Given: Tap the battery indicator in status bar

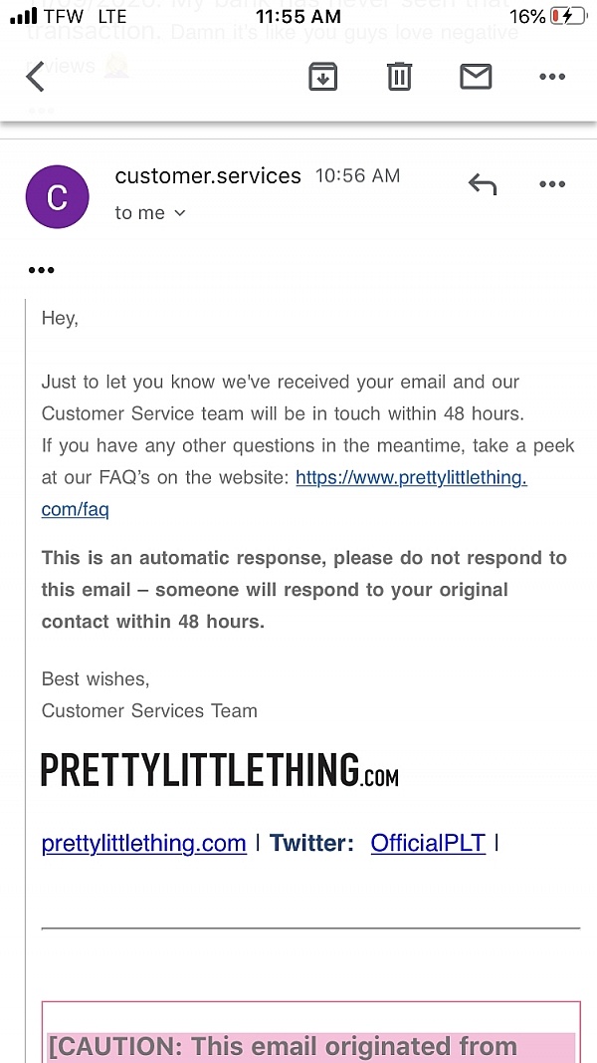Looking at the screenshot, I should pyautogui.click(x=568, y=16).
